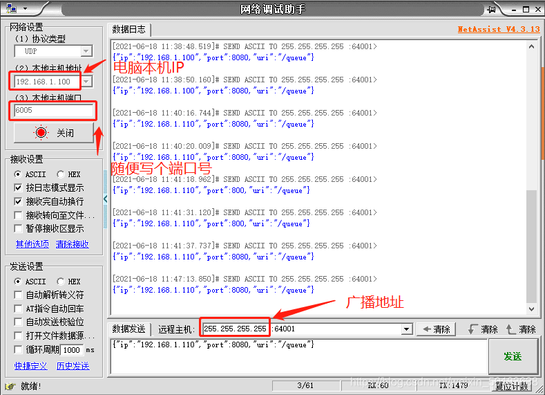This screenshot has height=395, width=545.
Task: Click the log scrollbar down arrow
Action: 531,309
